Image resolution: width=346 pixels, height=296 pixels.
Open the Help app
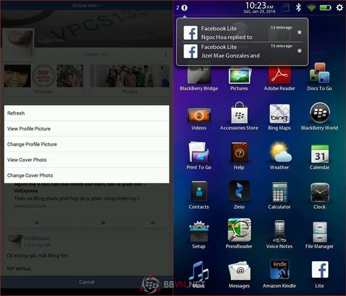pos(239,156)
